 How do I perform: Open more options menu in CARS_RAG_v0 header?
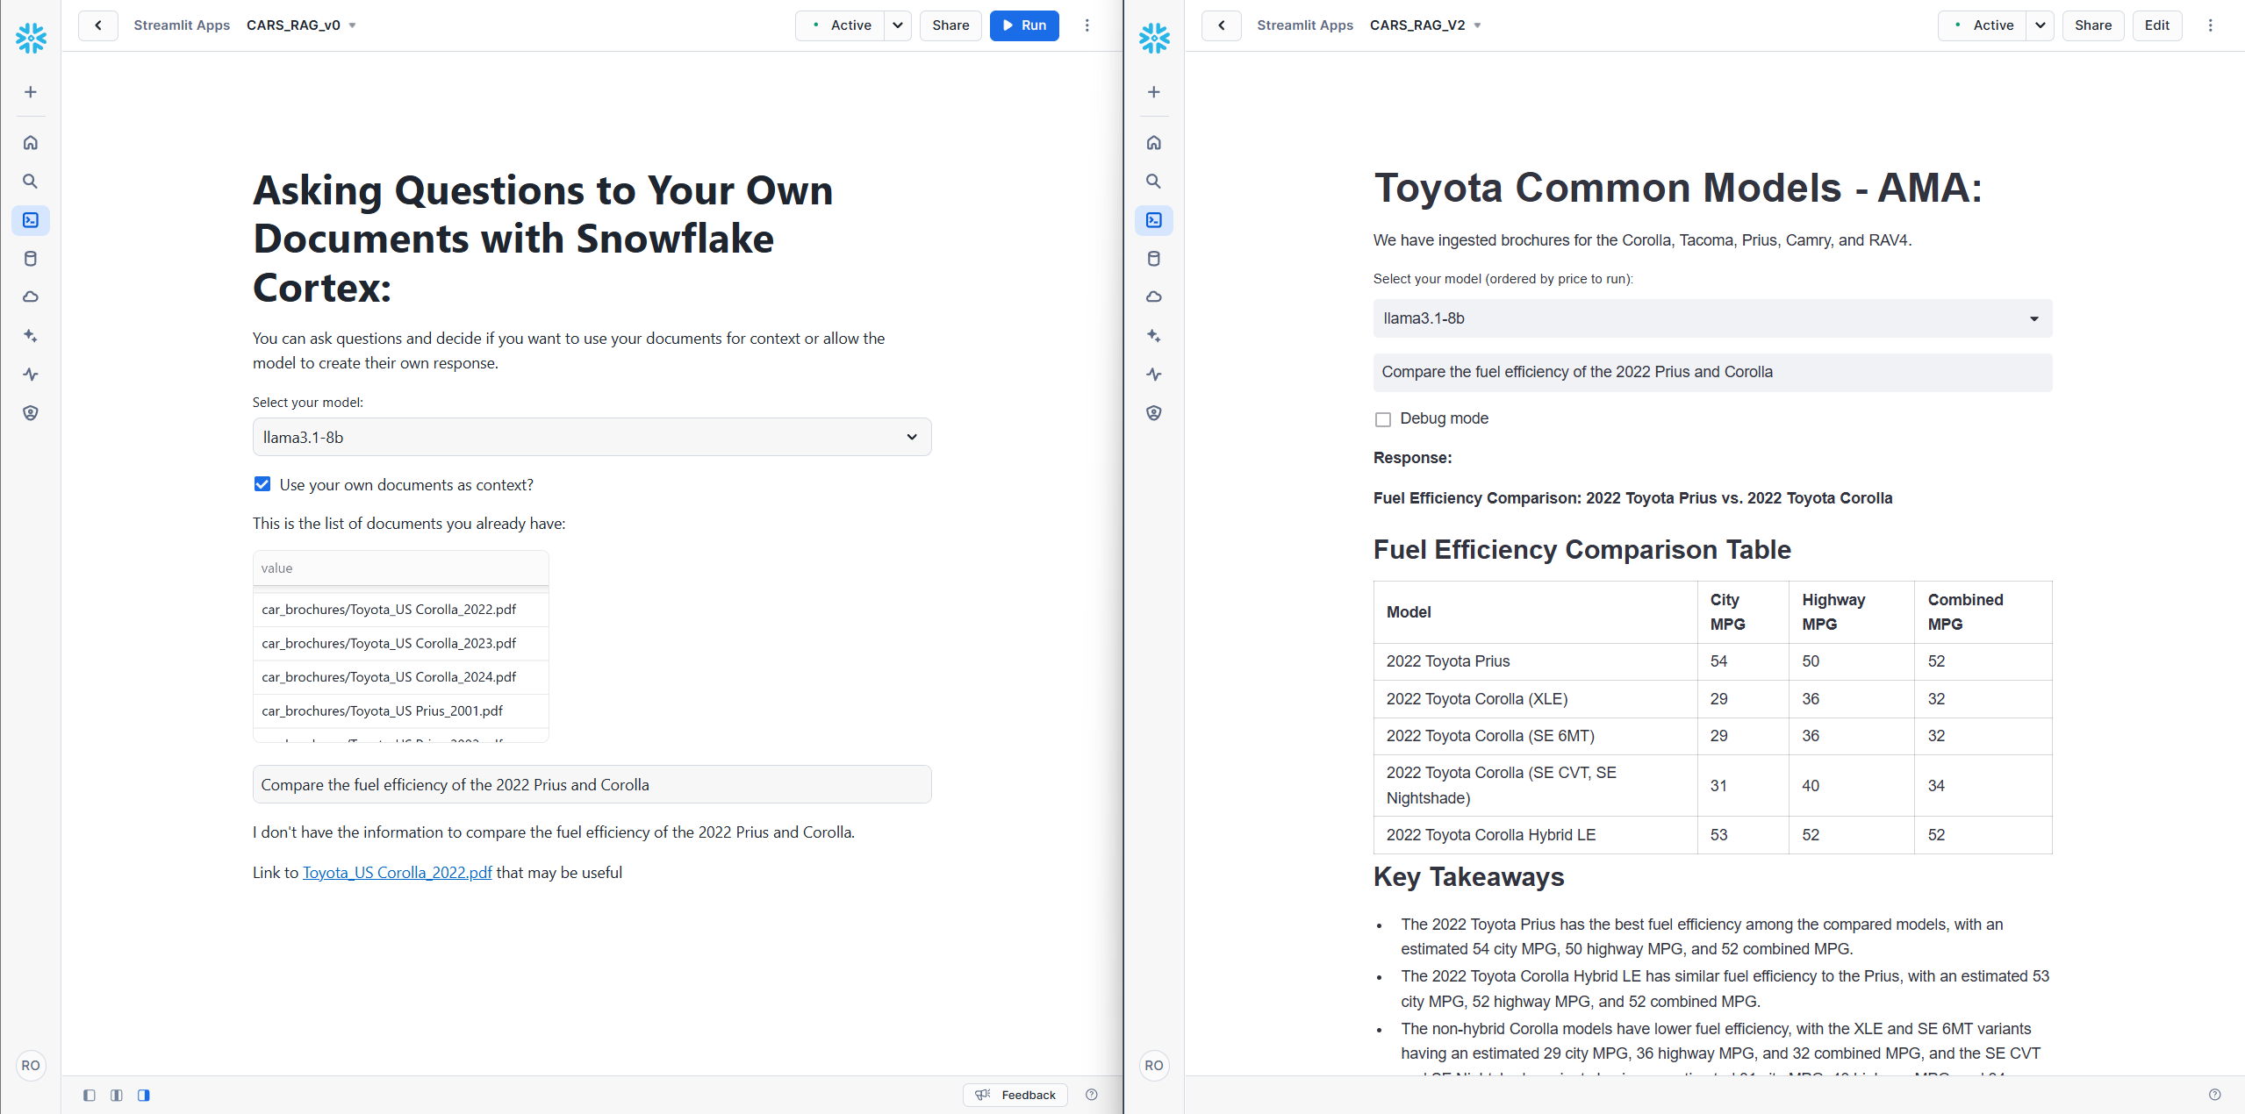click(1087, 25)
